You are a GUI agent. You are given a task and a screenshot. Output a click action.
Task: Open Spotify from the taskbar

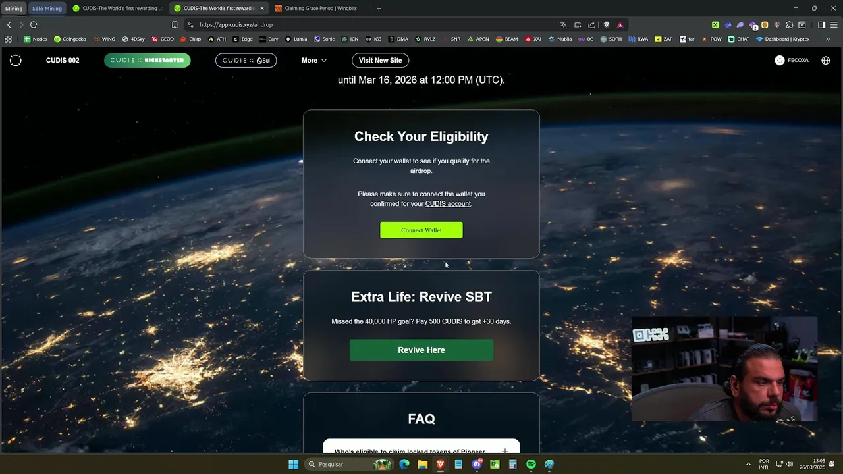tap(531, 464)
